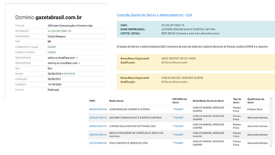Click table scrollbar up arrow
This screenshot has height=155, width=275.
click(271, 98)
